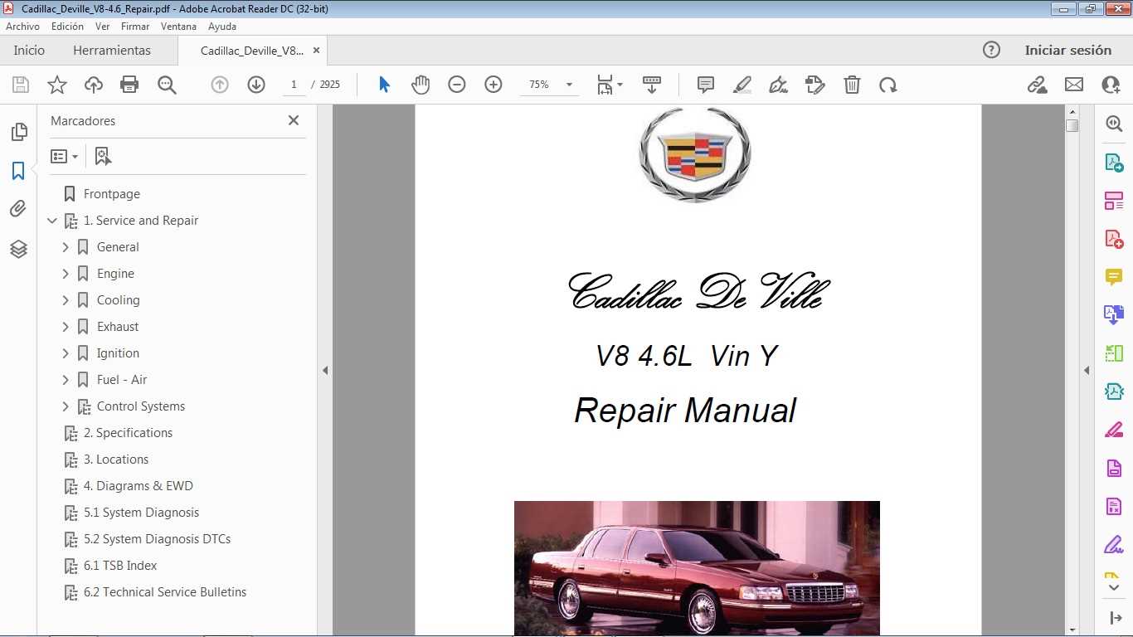Collapse the left navigation pane arrow
Viewport: 1133px width, 637px height.
(x=325, y=371)
